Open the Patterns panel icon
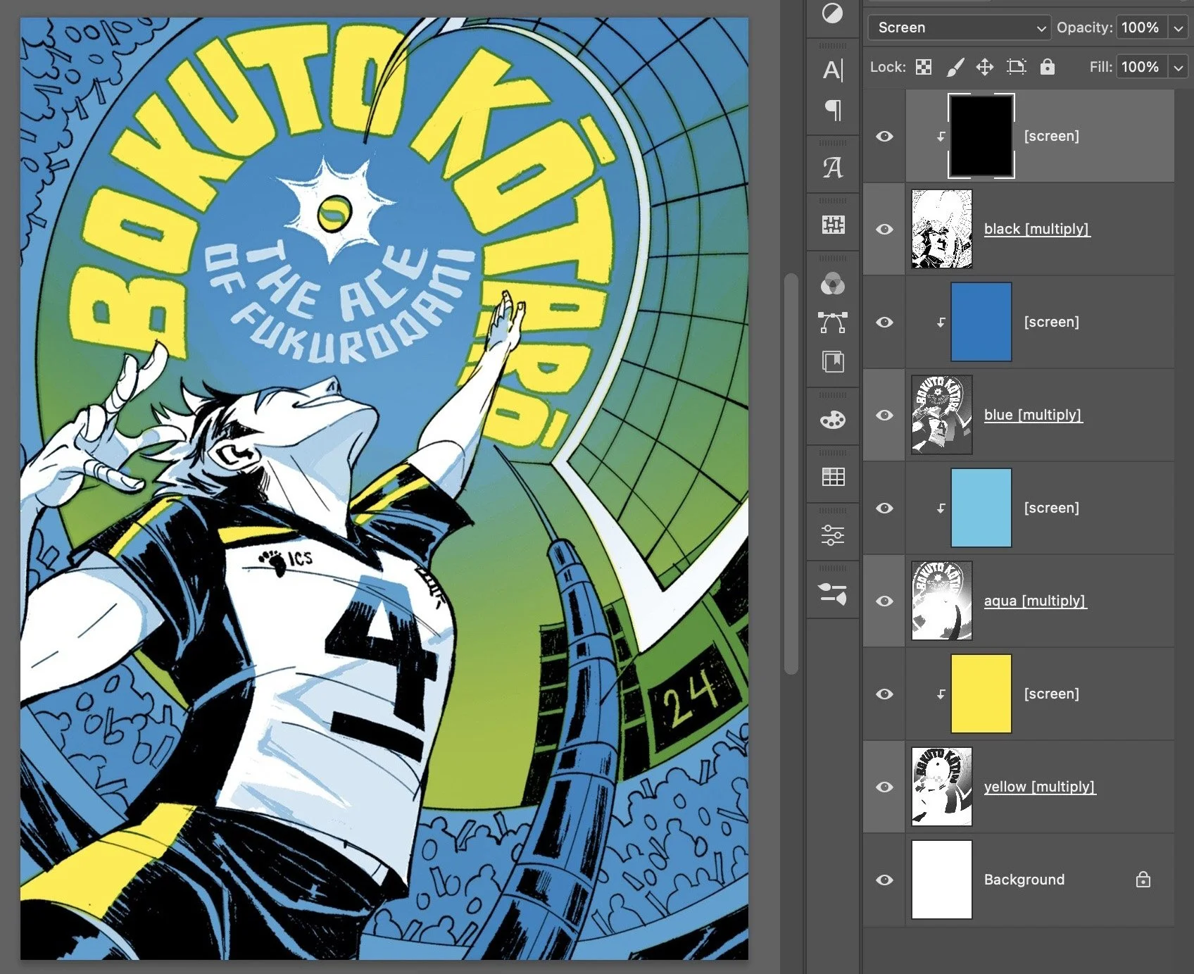This screenshot has height=974, width=1194. [x=833, y=225]
